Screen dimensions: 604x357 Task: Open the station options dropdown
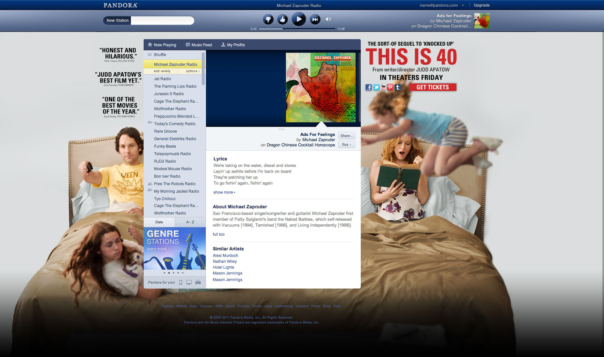click(x=193, y=71)
